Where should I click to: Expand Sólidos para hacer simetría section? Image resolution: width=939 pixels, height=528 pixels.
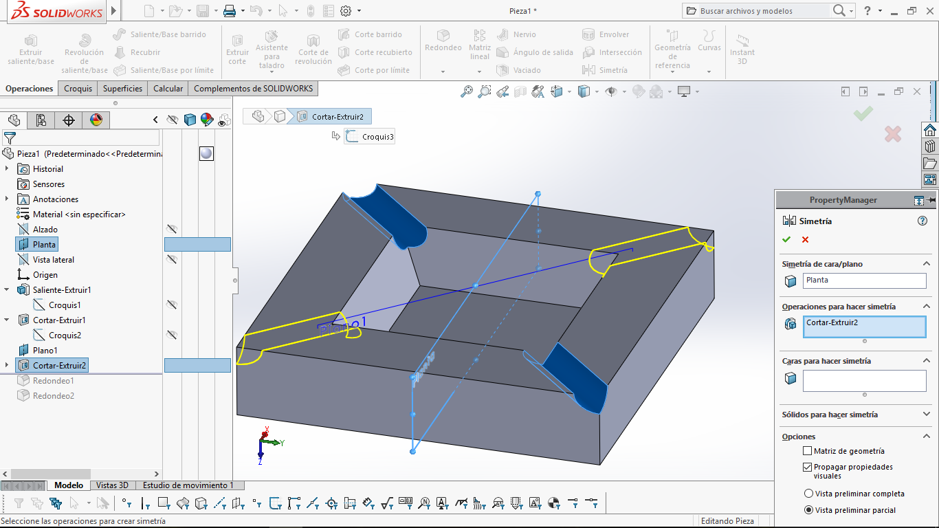pos(926,415)
